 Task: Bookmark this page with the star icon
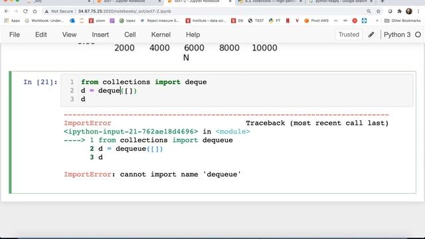pyautogui.click(x=378, y=11)
